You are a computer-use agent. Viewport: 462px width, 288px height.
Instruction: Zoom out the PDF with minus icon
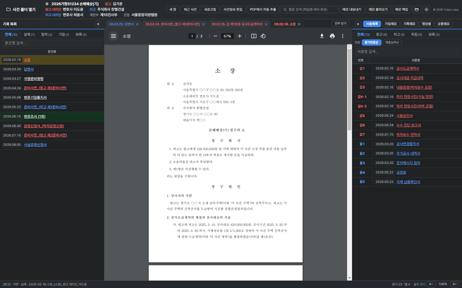tap(215, 36)
